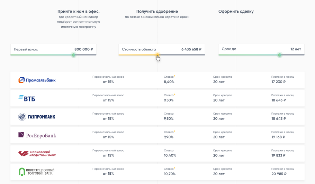This screenshot has height=184, width=315.
Task: Click the Промсвязьбанк logo
Action: coord(37,80)
